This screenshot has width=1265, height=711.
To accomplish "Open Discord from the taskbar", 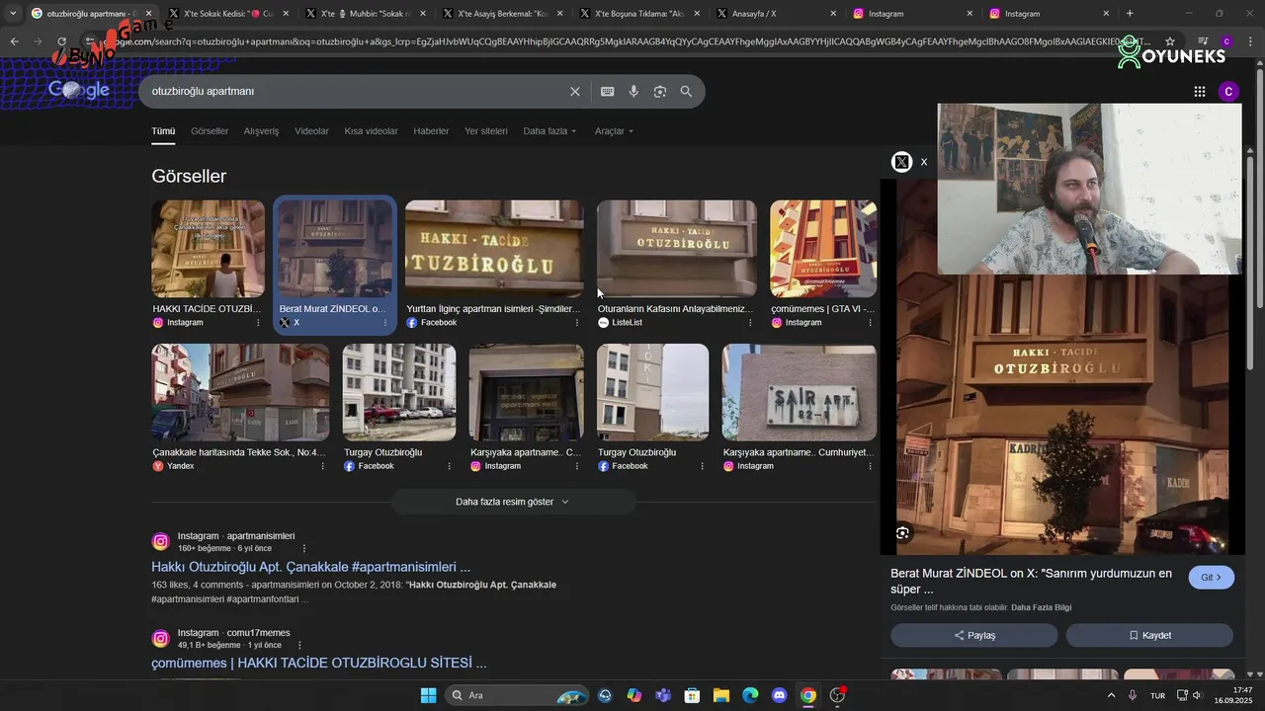I will [780, 695].
